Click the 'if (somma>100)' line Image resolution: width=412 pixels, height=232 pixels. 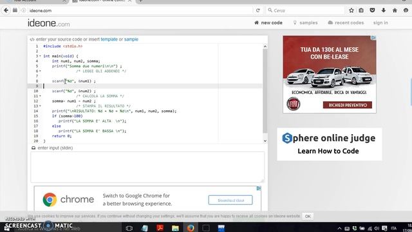pyautogui.click(x=67, y=116)
